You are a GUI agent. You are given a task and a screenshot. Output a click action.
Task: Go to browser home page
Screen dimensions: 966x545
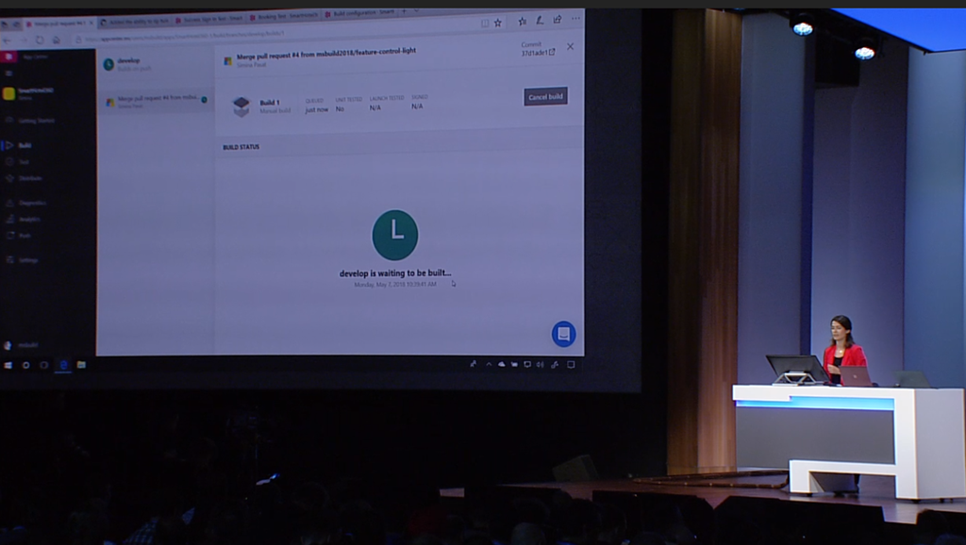click(56, 40)
